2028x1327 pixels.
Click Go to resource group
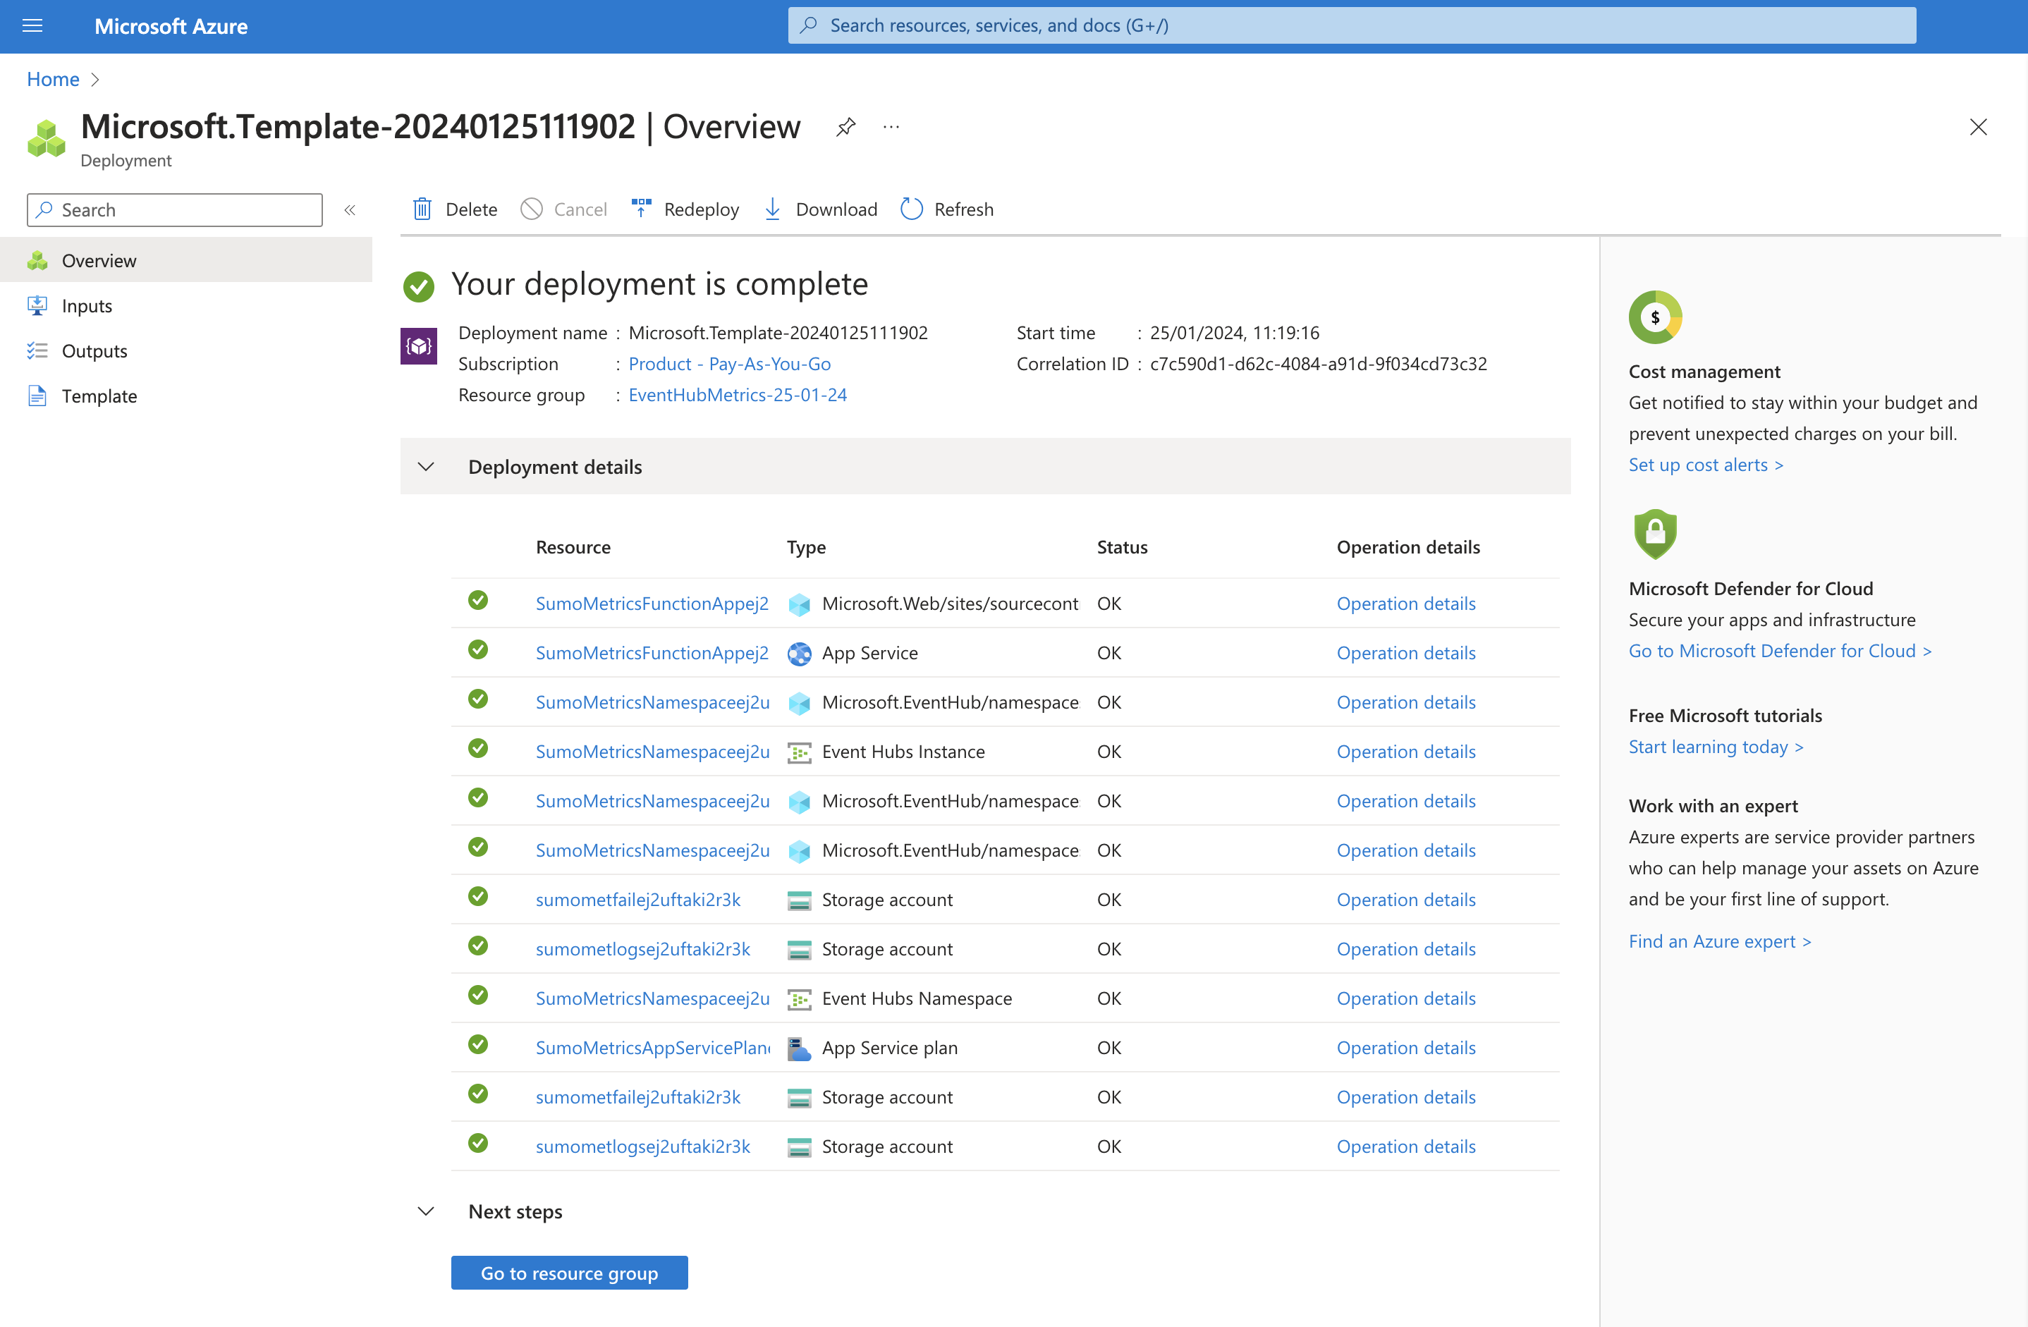[569, 1273]
